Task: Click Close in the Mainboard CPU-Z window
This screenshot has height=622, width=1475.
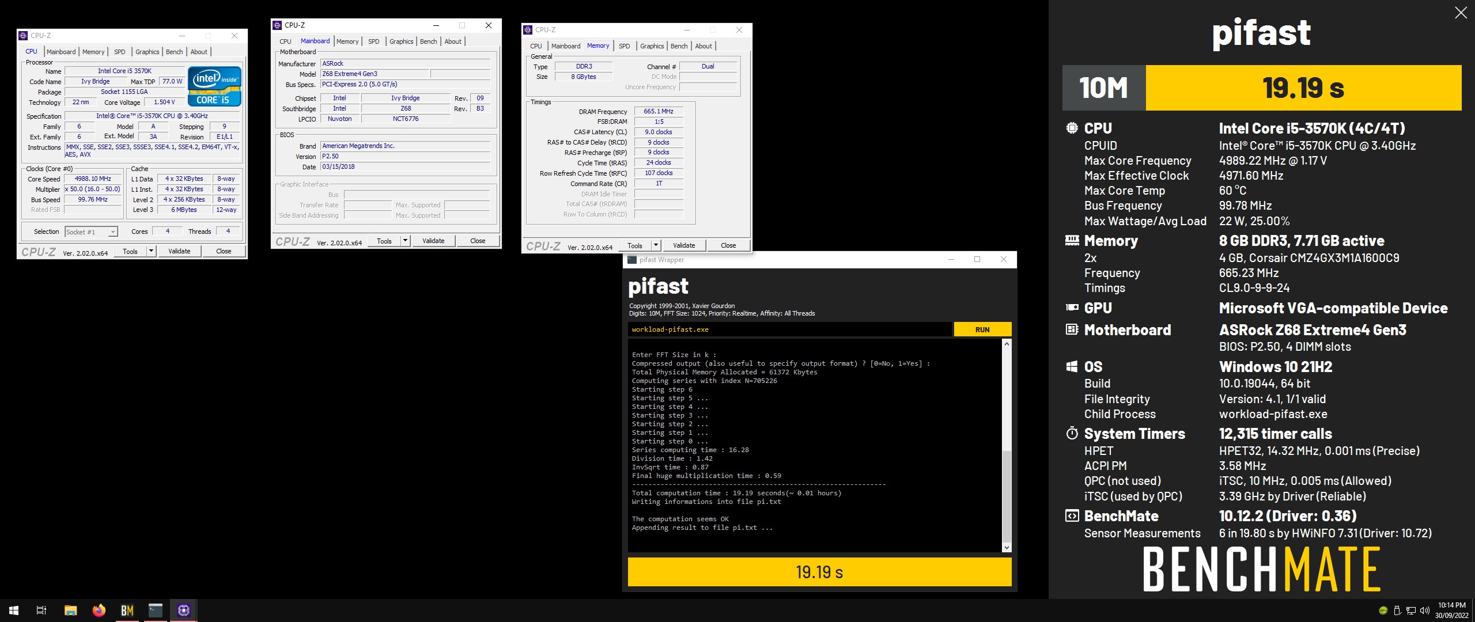Action: coord(478,241)
